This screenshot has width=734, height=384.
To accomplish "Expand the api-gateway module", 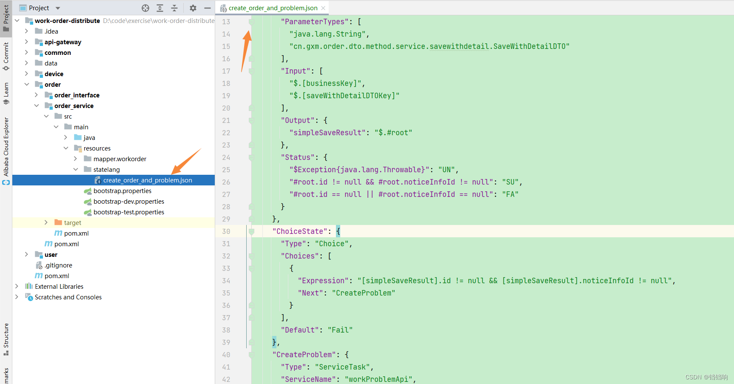I will click(x=26, y=42).
